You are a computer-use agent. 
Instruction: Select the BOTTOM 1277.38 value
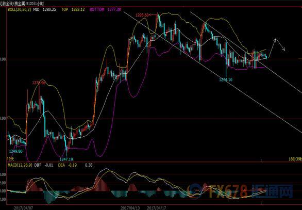pos(105,9)
